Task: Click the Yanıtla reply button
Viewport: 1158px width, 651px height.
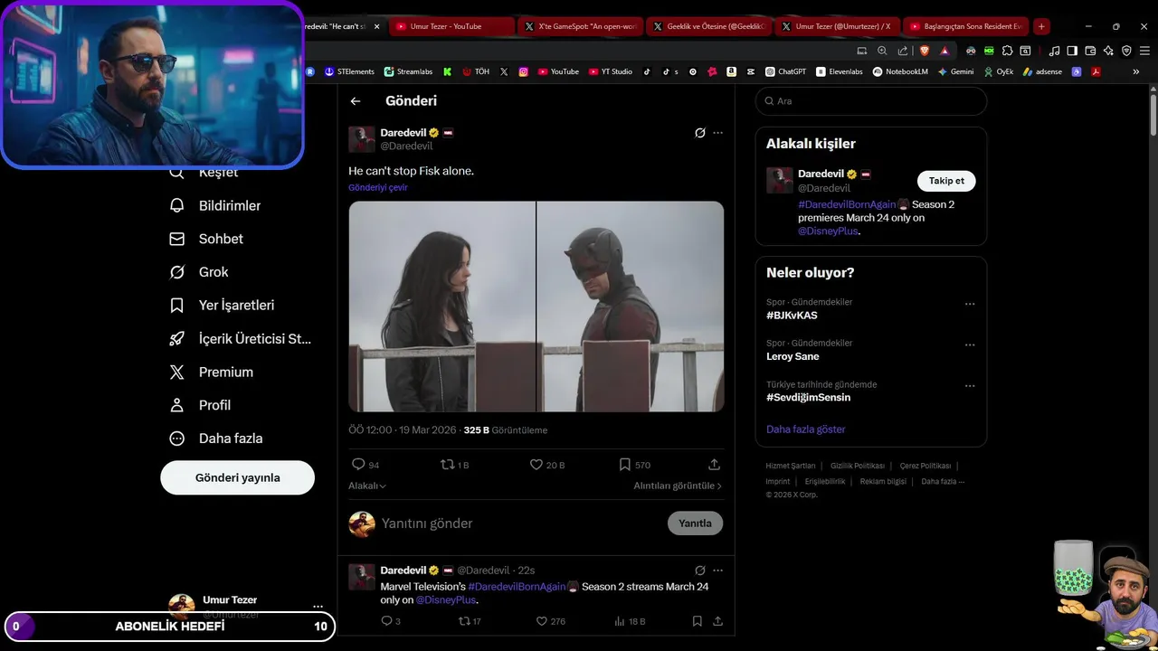Action: 695,524
